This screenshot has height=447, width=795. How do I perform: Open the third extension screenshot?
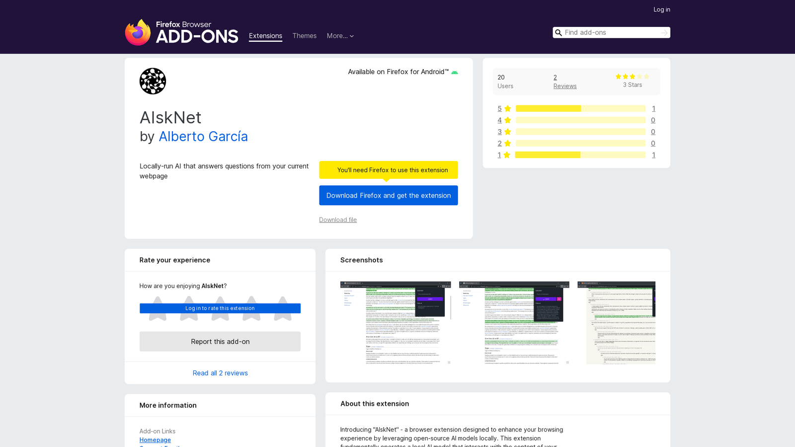(x=616, y=323)
